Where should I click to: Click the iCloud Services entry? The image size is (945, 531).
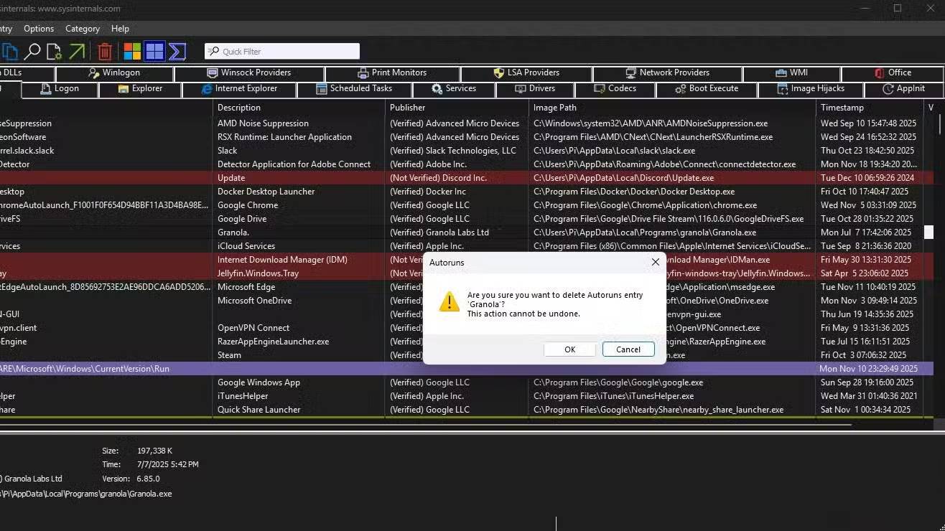point(246,246)
